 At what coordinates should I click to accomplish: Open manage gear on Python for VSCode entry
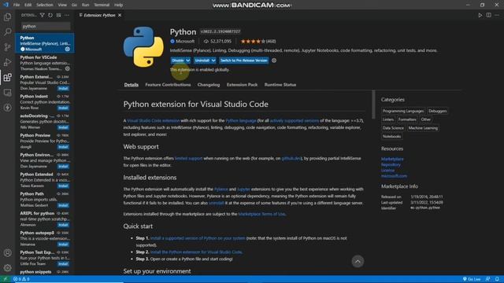(x=68, y=68)
